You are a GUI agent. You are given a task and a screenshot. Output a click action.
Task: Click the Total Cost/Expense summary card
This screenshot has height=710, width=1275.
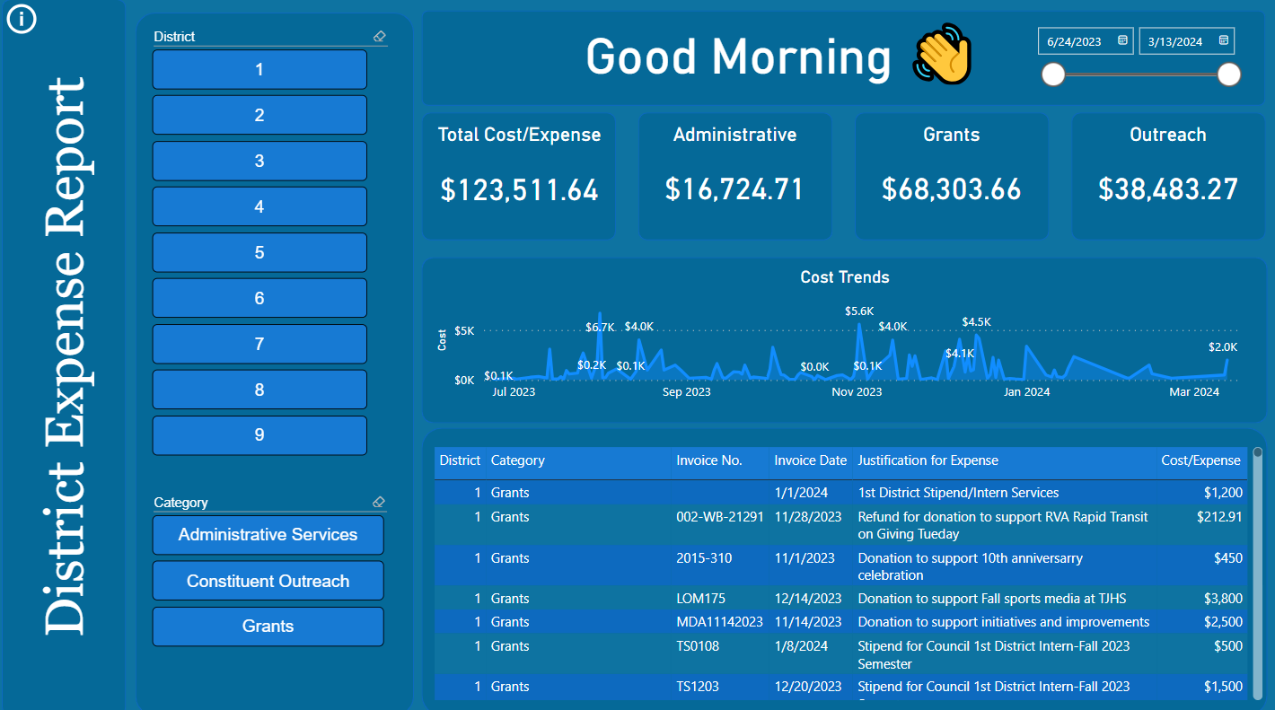point(519,176)
